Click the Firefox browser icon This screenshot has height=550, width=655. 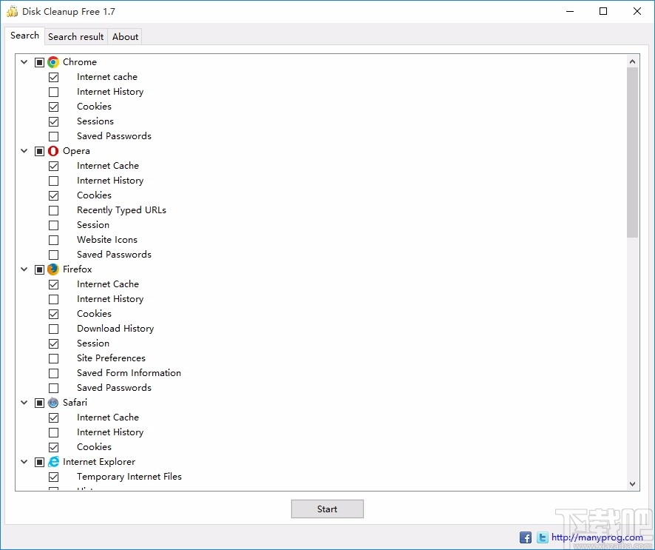coord(52,269)
